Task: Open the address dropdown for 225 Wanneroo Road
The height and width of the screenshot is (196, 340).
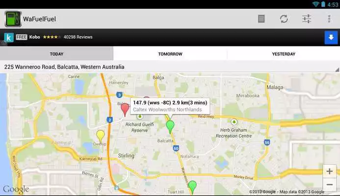Action: pos(170,67)
